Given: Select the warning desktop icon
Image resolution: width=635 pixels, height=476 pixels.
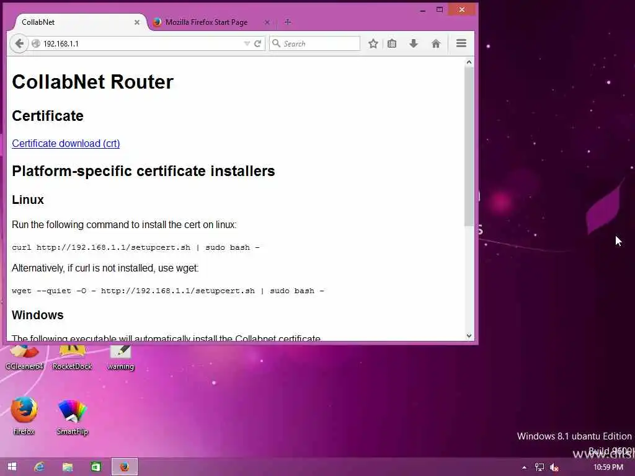Looking at the screenshot, I should 120,358.
